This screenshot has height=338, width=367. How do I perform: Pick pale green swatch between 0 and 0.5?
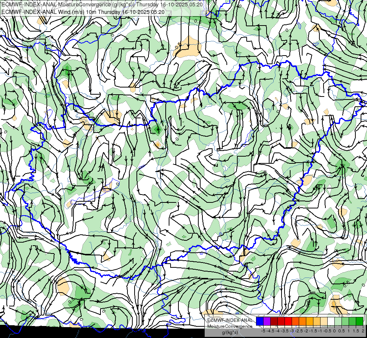[338, 321]
